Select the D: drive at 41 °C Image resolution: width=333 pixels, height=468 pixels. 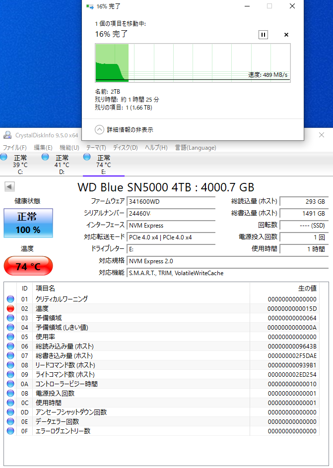point(62,165)
